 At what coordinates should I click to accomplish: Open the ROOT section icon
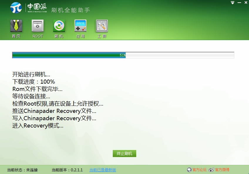point(38,26)
